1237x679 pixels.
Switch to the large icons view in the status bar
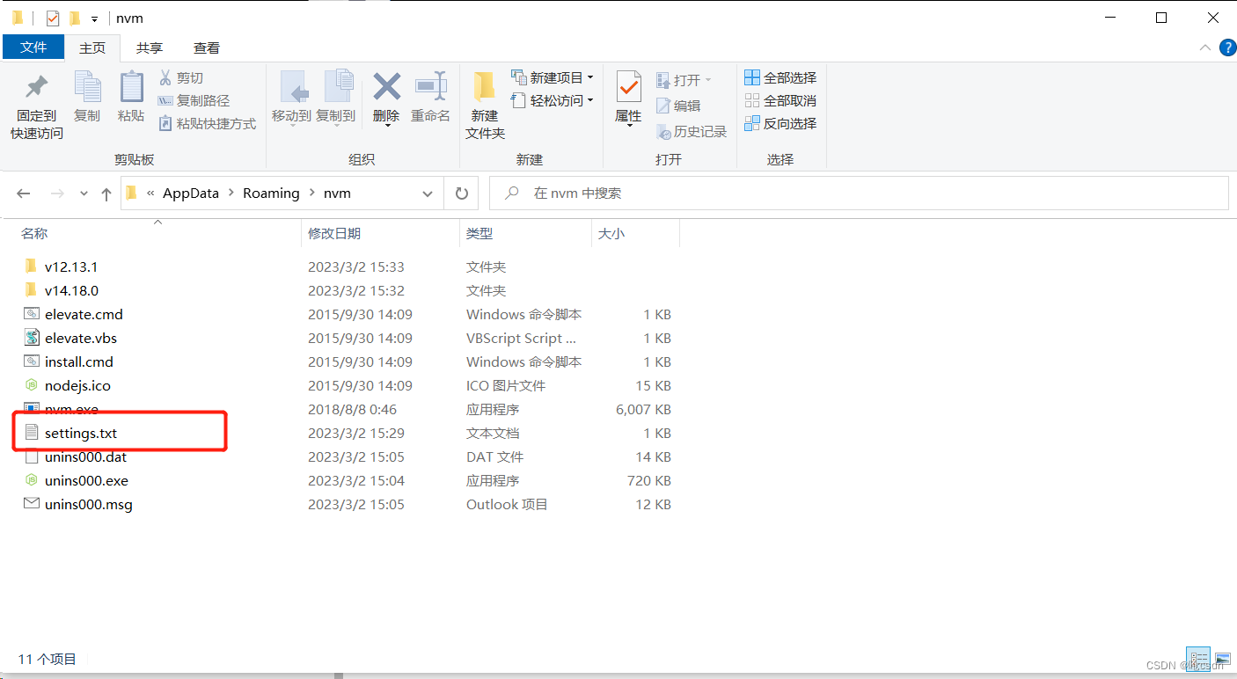point(1222,658)
